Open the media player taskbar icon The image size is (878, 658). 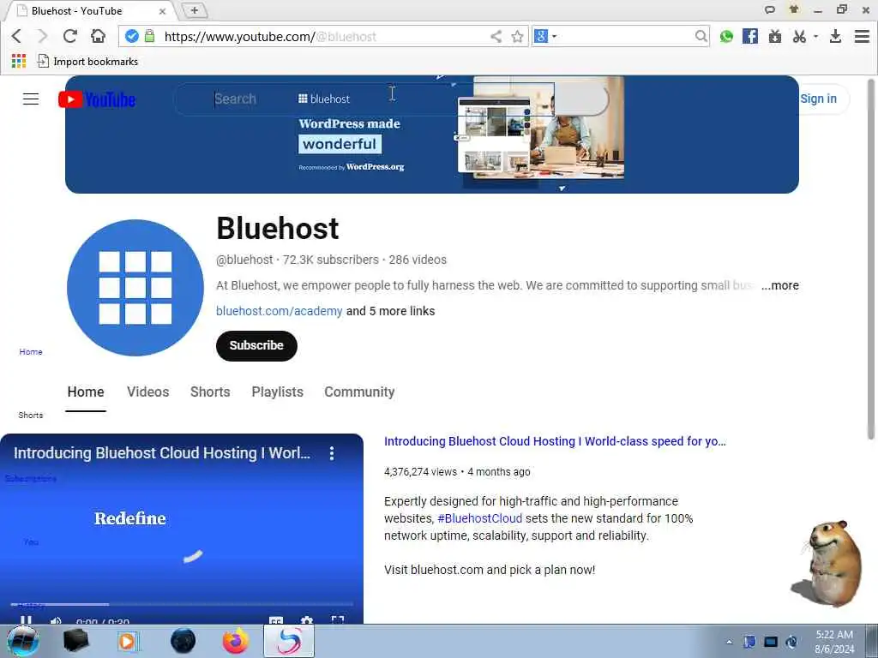[x=128, y=641]
